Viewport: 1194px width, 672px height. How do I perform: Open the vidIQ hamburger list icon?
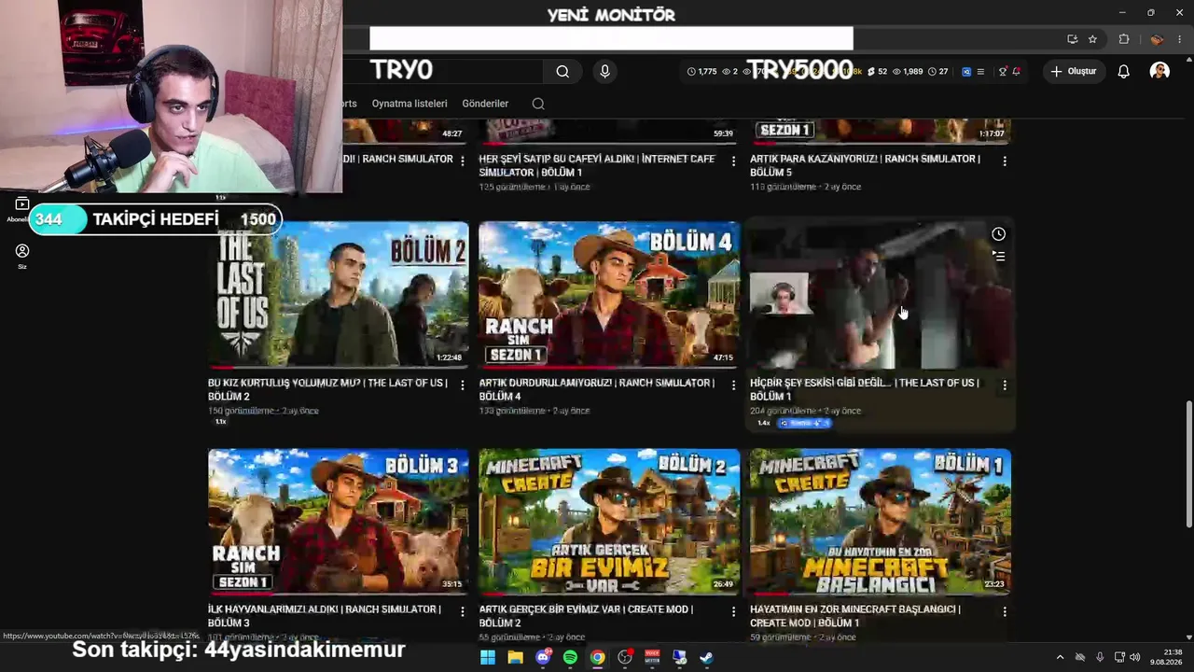980,71
